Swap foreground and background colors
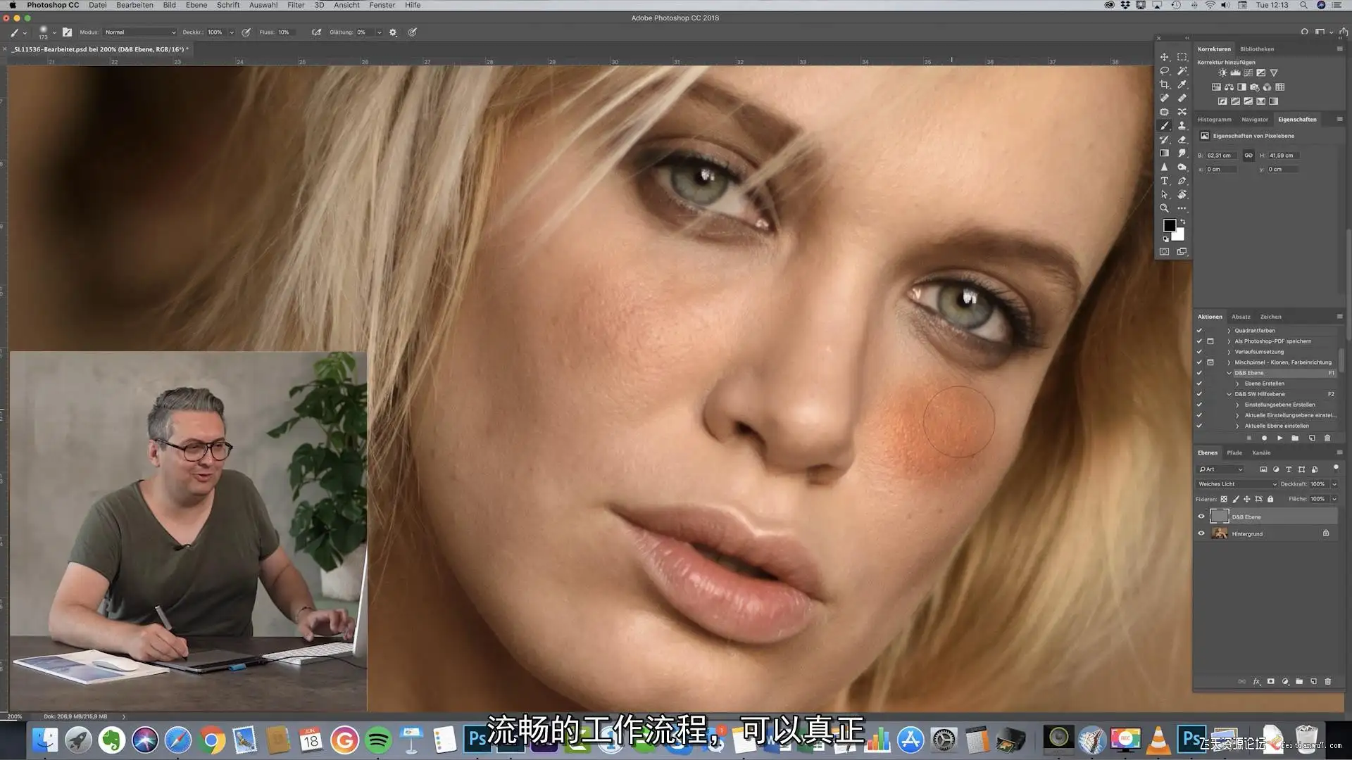The width and height of the screenshot is (1352, 760). pyautogui.click(x=1183, y=222)
